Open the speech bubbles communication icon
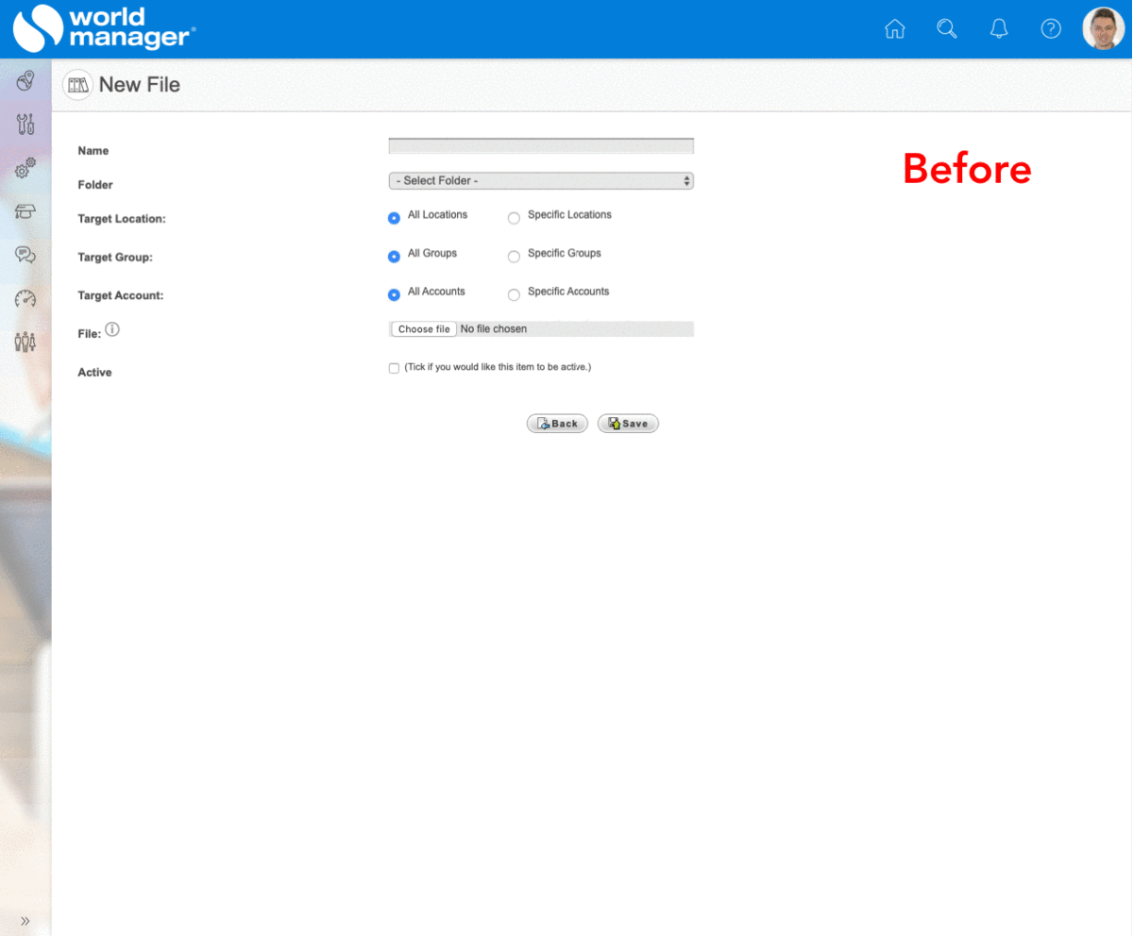 [25, 255]
